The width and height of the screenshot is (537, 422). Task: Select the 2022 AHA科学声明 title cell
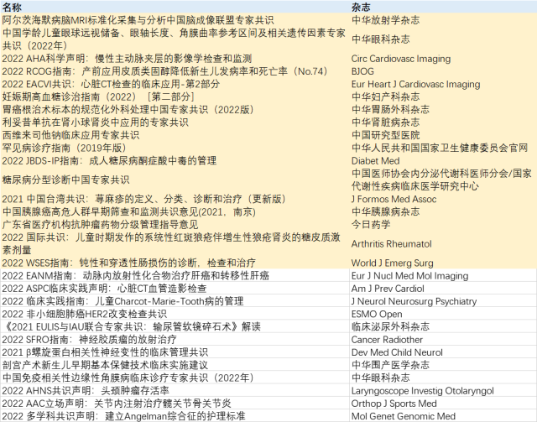[x=175, y=59]
